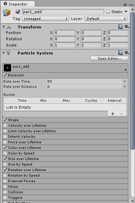Enable the Noise module

tap(5, 187)
